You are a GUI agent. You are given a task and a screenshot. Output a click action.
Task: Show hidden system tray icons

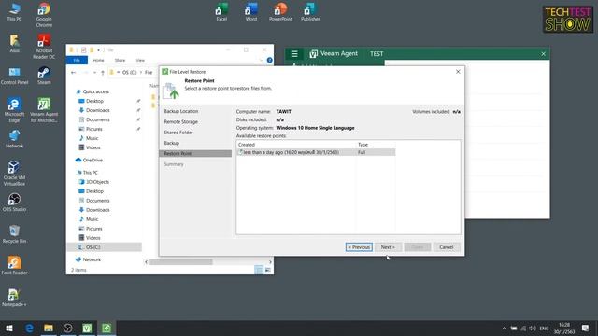505,328
